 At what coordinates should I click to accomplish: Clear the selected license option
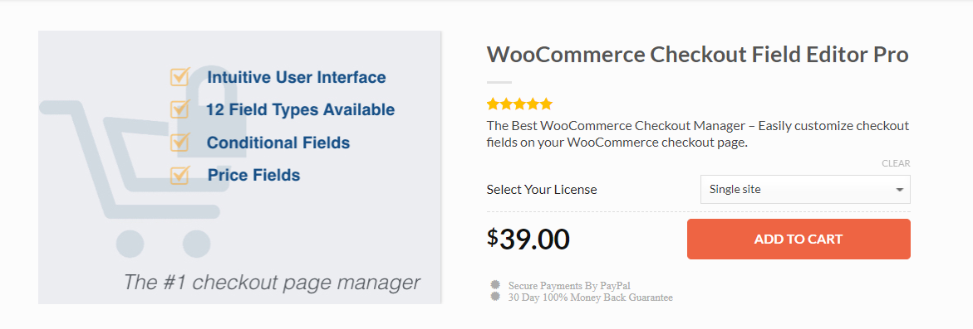point(896,164)
